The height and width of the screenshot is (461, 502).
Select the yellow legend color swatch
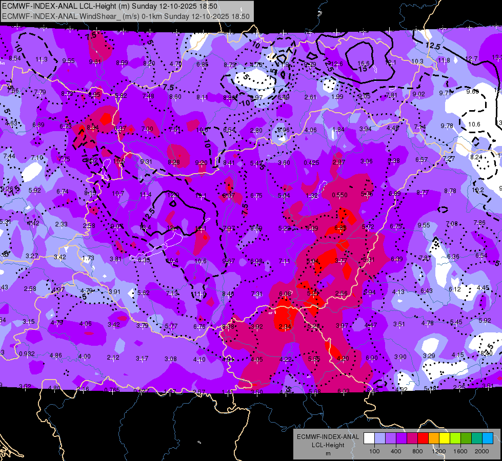[445, 438]
